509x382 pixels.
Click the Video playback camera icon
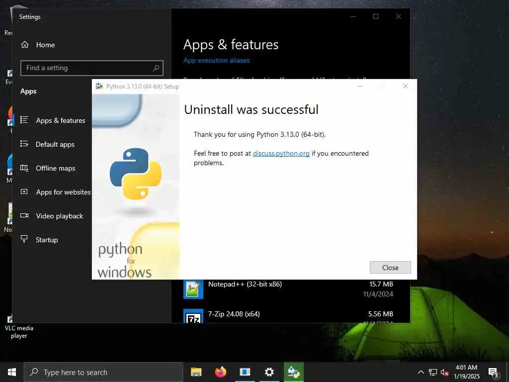24,215
